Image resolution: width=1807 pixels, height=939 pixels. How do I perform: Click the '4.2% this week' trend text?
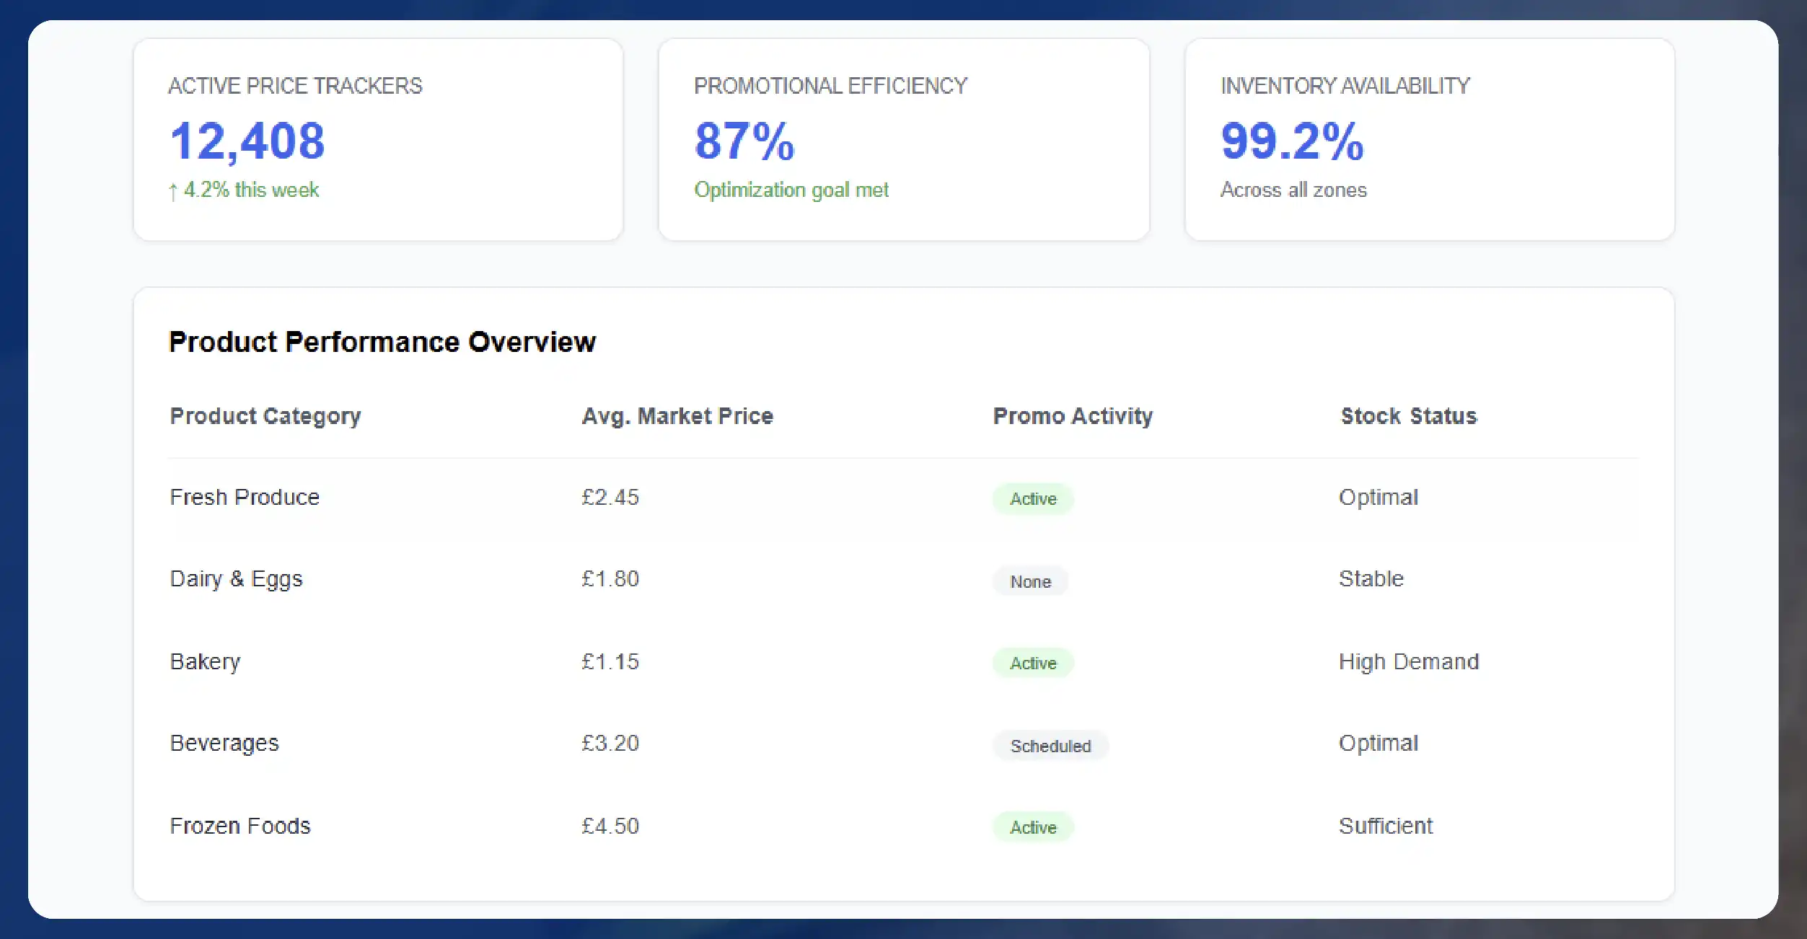coord(244,190)
